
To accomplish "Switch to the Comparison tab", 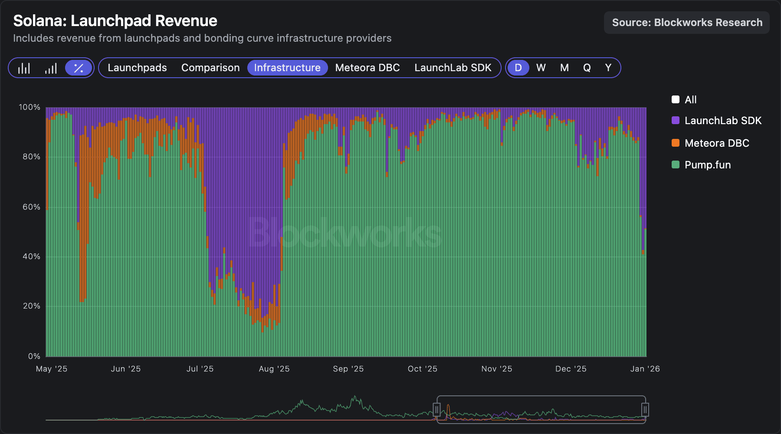I will tap(210, 68).
